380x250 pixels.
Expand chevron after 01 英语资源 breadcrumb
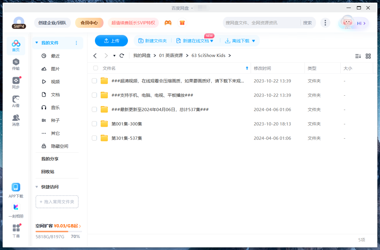click(187, 56)
